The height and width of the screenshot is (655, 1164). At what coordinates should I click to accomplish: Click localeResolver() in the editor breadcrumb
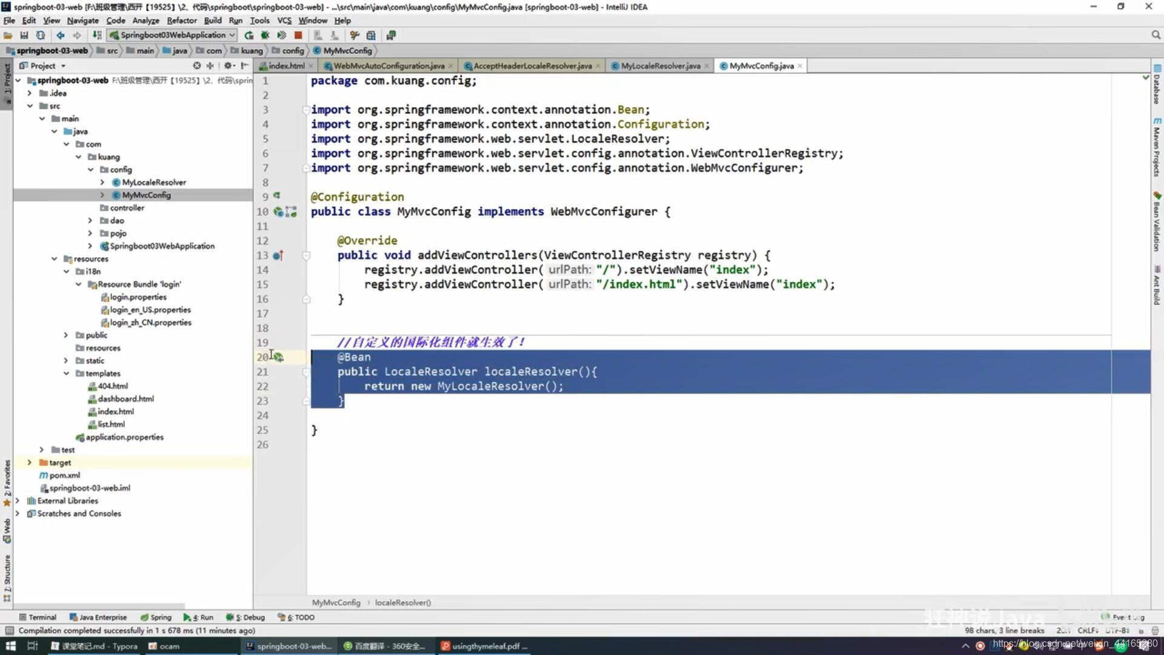[x=403, y=602]
